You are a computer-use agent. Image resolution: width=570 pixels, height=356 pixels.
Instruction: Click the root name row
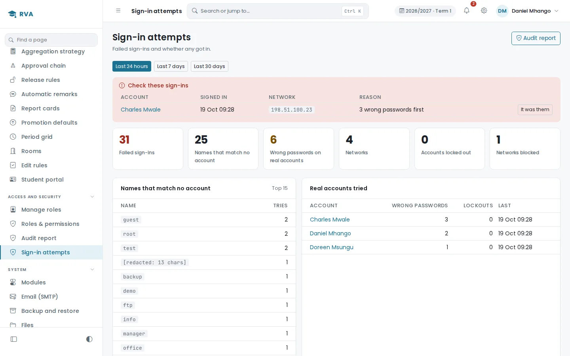click(204, 234)
